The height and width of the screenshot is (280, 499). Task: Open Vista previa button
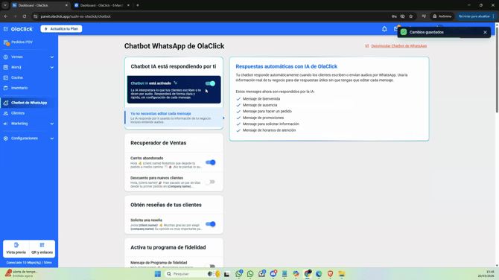(16, 249)
